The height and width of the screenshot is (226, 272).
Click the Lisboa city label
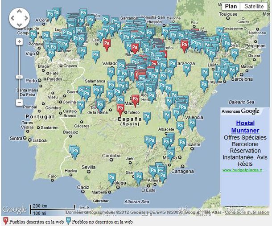(40, 140)
